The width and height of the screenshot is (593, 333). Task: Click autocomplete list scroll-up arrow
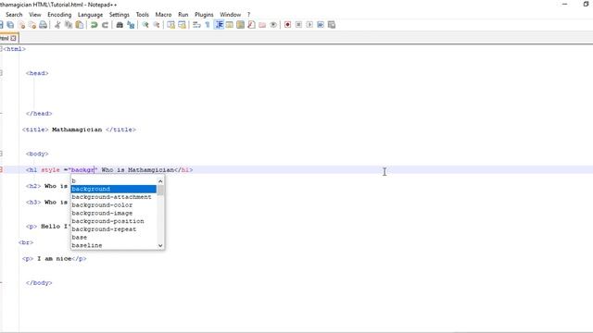coord(160,181)
